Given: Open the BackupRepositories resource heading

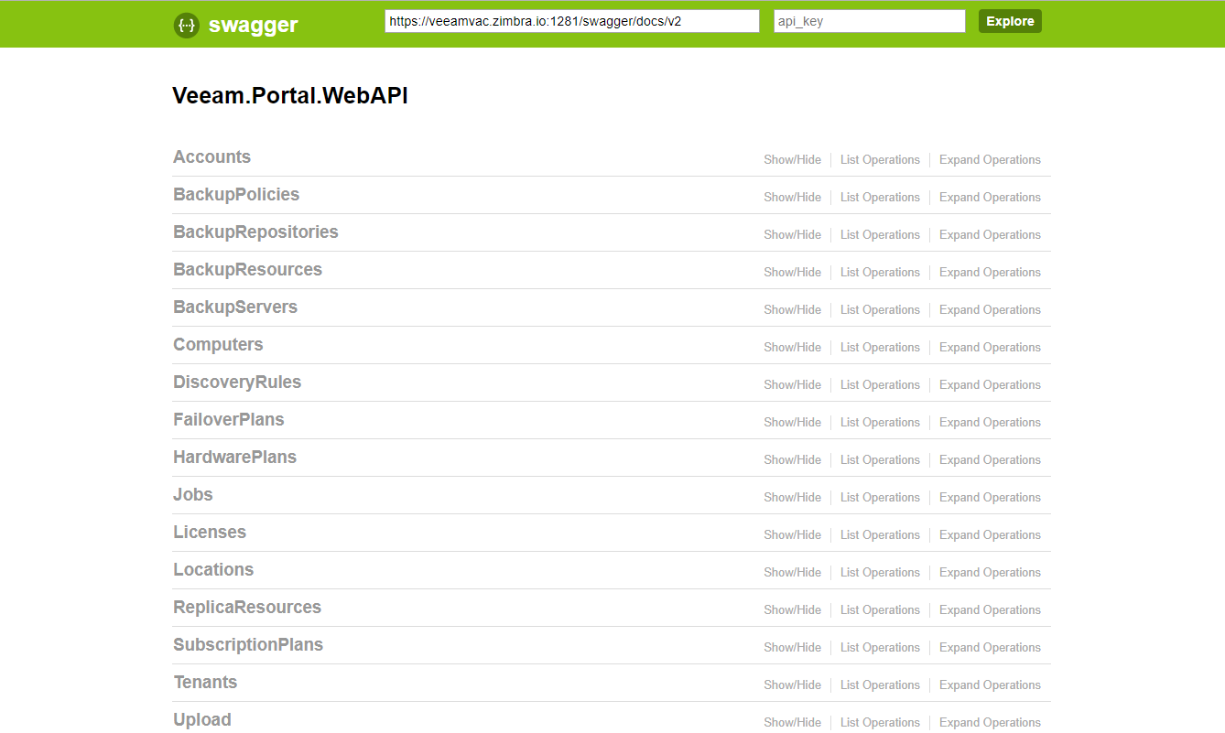Looking at the screenshot, I should pos(255,232).
